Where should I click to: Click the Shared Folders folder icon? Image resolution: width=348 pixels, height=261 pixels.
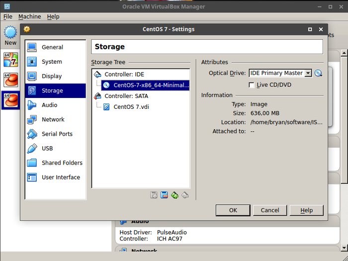pyautogui.click(x=32, y=163)
